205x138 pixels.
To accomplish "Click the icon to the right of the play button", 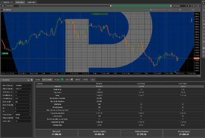I will click(194, 6).
